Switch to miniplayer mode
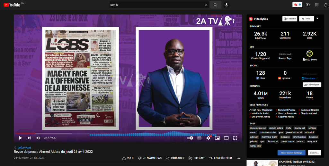Screen dimensions: 329x166 click(x=217, y=138)
